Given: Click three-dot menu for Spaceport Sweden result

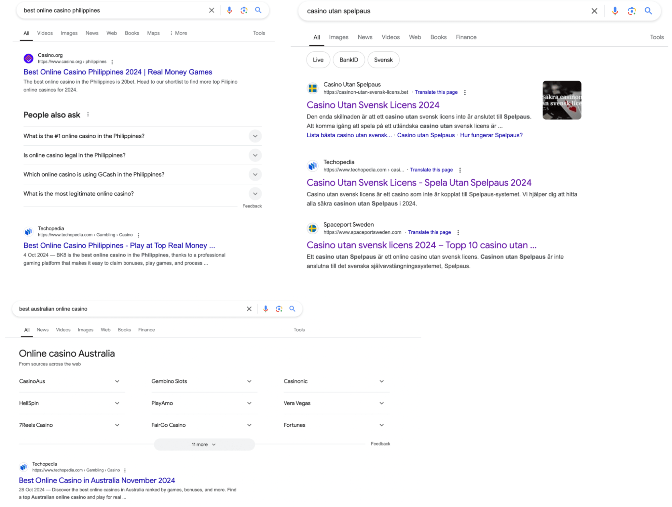Looking at the screenshot, I should (x=458, y=232).
